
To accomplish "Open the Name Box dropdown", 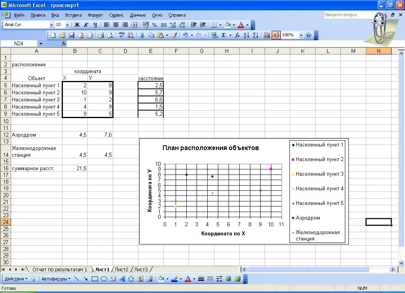I will [41, 43].
